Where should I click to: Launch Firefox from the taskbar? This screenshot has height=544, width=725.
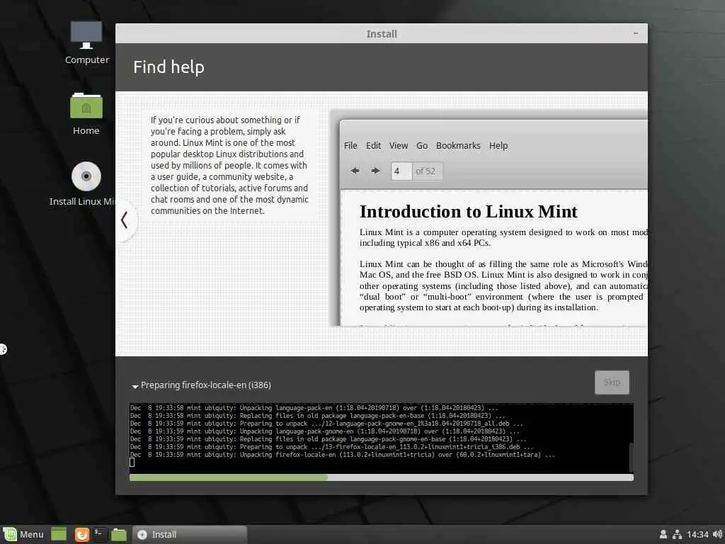click(82, 534)
